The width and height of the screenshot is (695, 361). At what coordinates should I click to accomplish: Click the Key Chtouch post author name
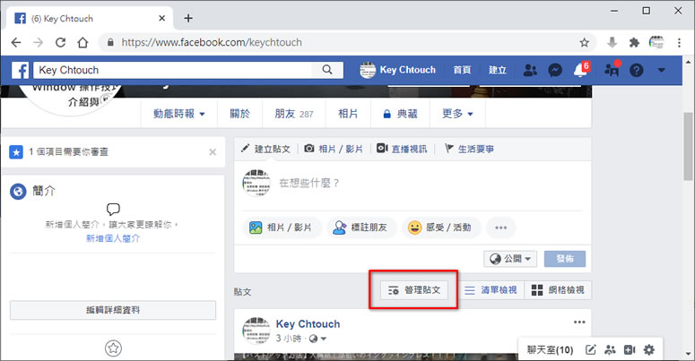tap(308, 324)
